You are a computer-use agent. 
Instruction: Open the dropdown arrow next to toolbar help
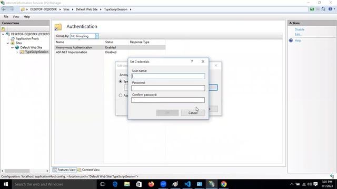coord(334,9)
